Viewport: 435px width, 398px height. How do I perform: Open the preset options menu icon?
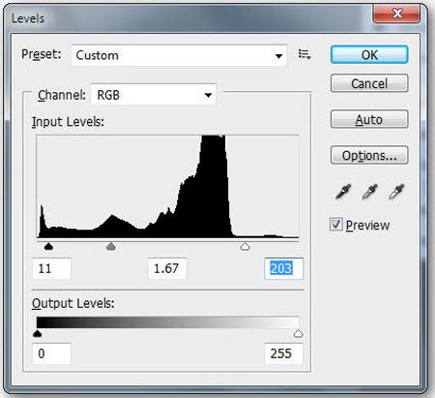click(x=304, y=54)
